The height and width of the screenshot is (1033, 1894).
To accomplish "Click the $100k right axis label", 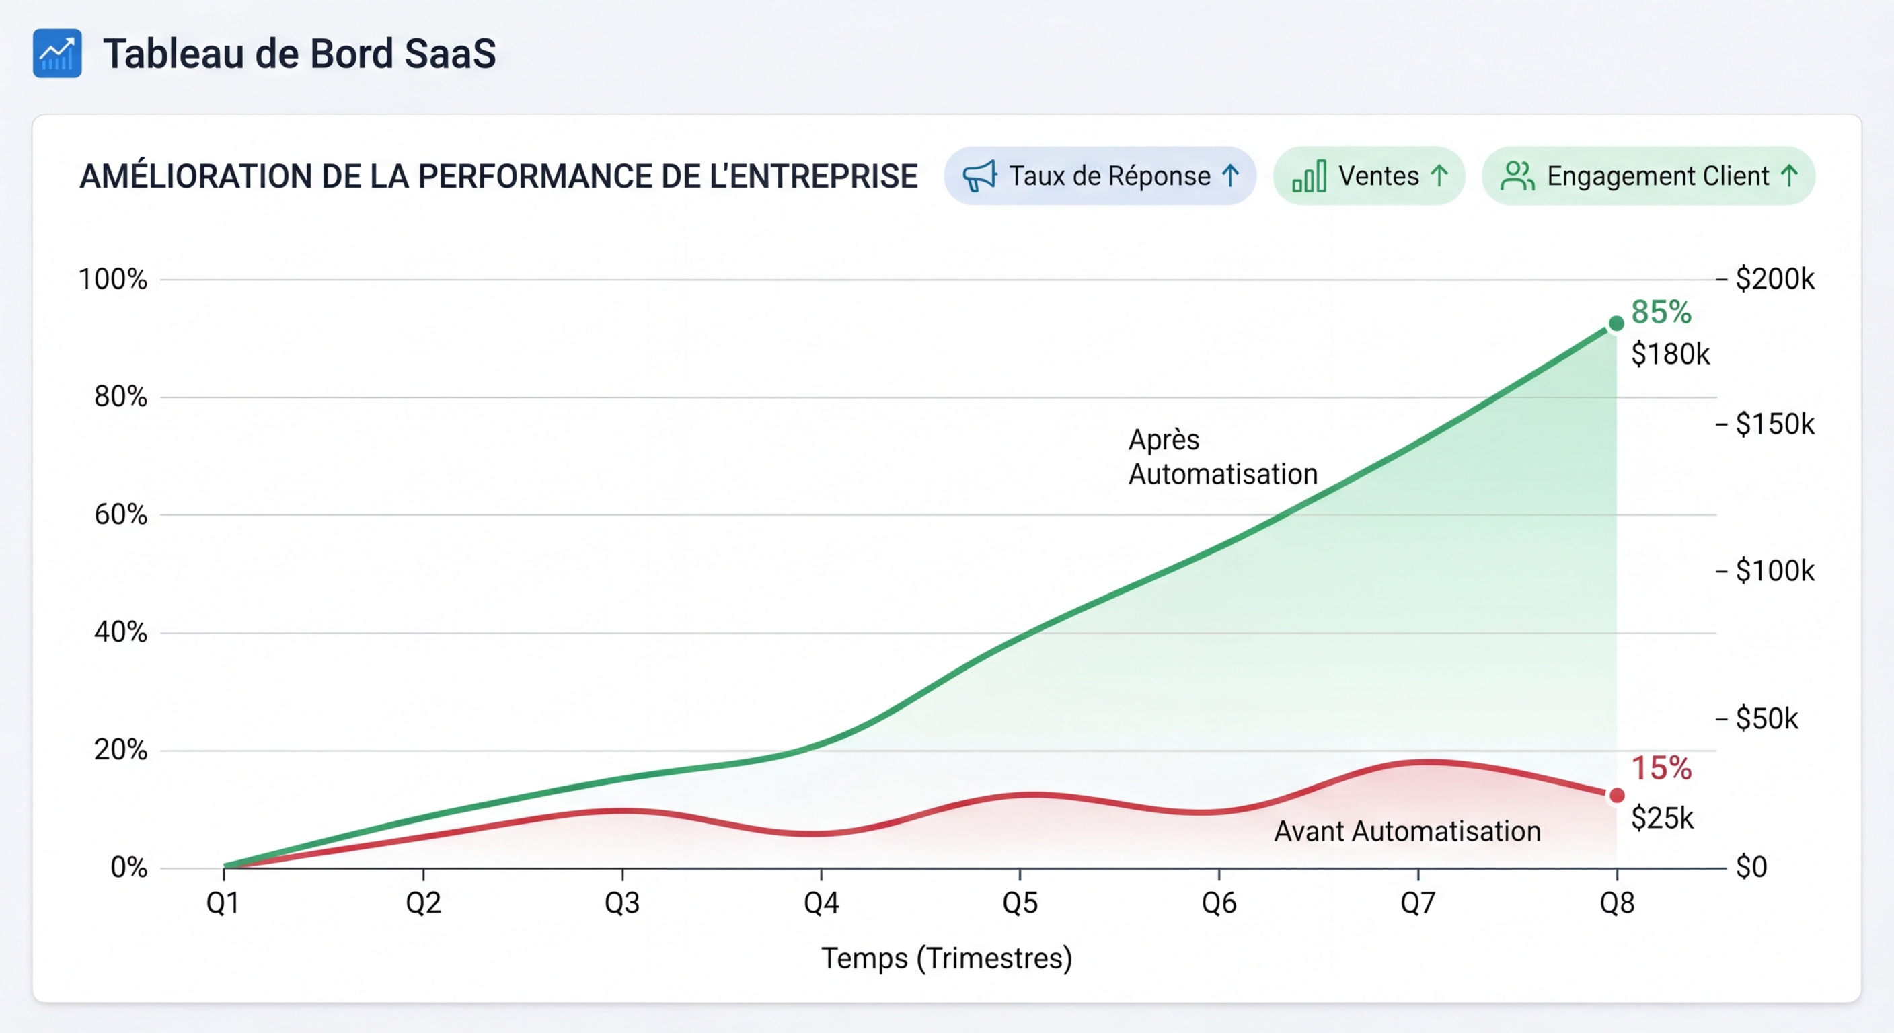I will 1775,571.
